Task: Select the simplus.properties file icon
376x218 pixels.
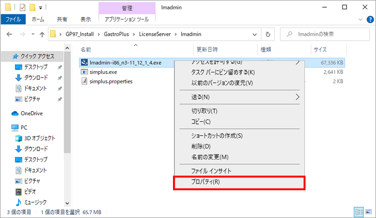Action: point(84,81)
